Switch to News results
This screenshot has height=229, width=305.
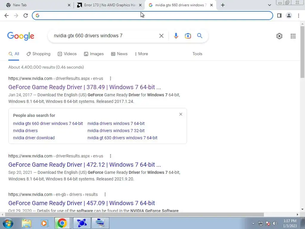(x=119, y=54)
